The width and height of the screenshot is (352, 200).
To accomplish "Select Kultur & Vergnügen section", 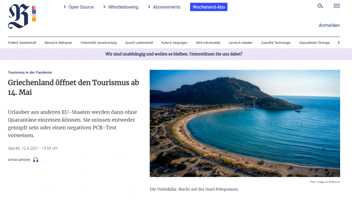I will click(x=174, y=43).
